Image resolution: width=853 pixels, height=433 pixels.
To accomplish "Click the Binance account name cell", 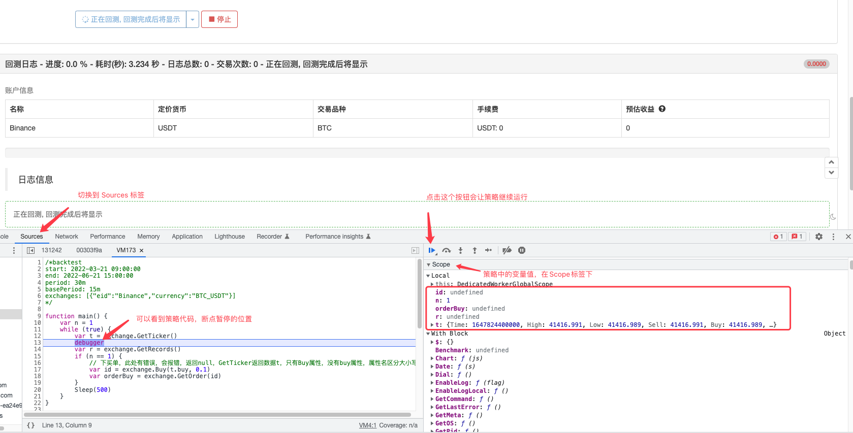I will pos(79,128).
